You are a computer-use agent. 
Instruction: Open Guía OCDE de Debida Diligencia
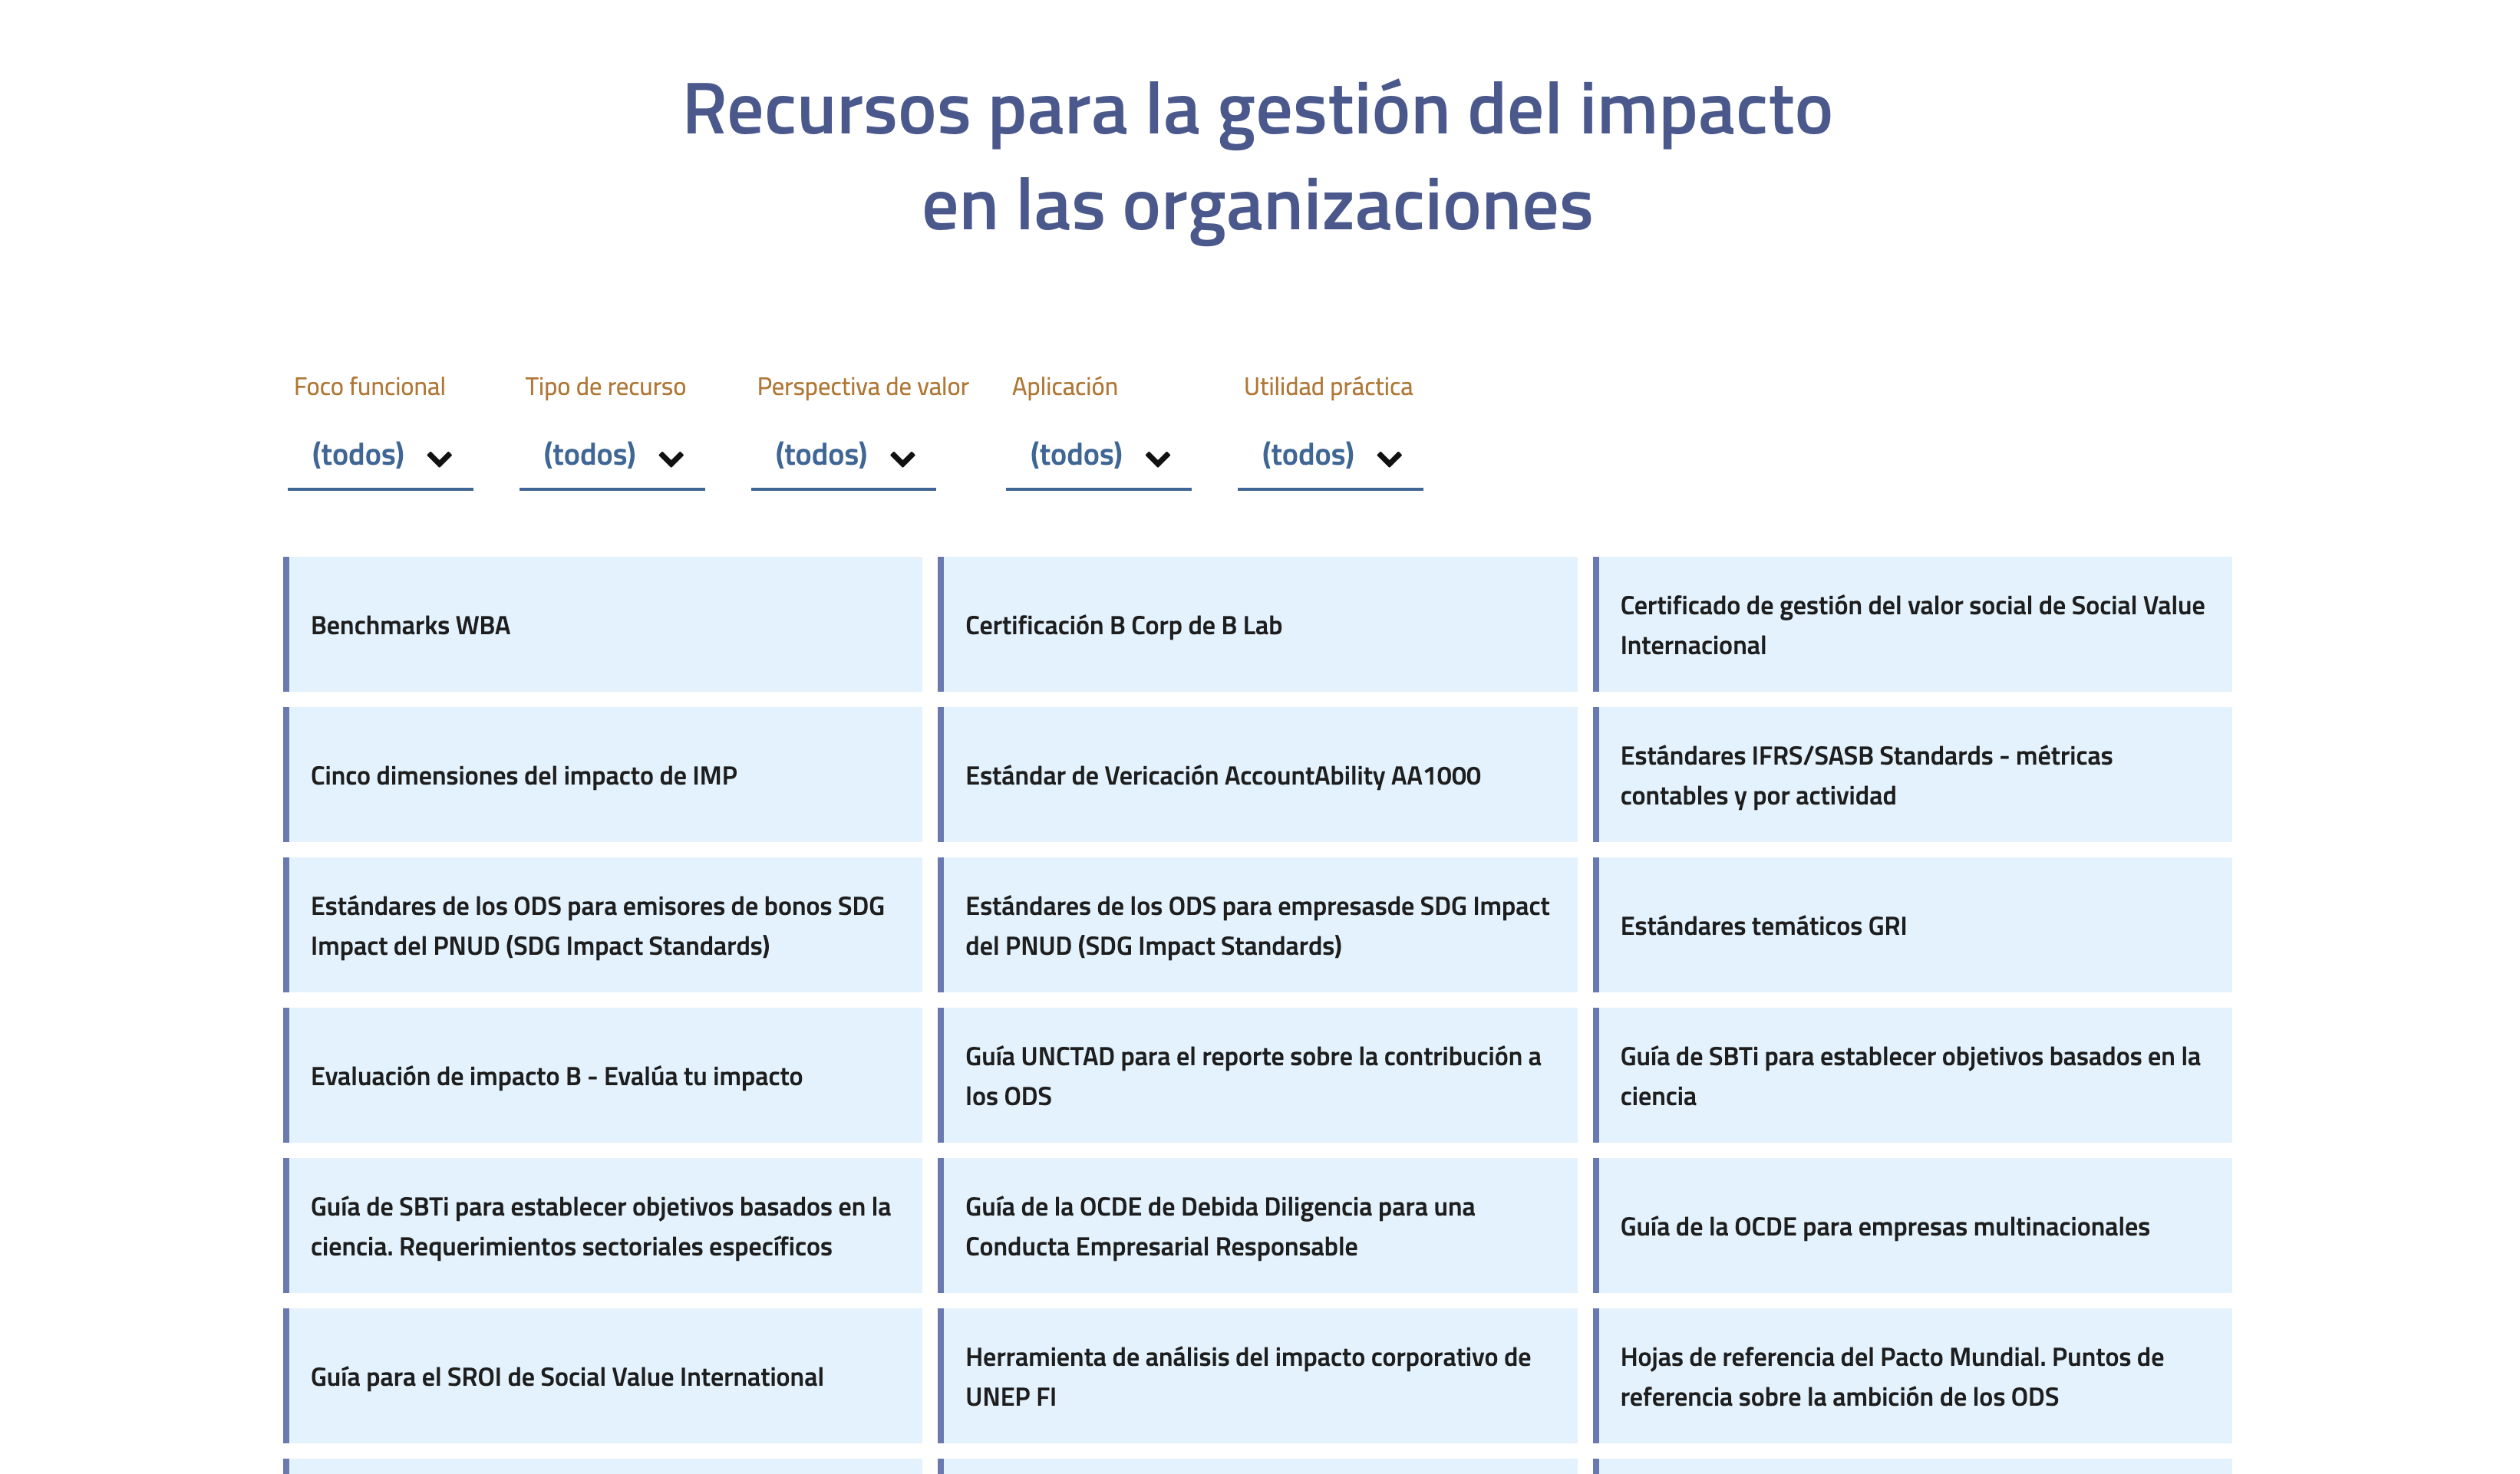1257,1226
